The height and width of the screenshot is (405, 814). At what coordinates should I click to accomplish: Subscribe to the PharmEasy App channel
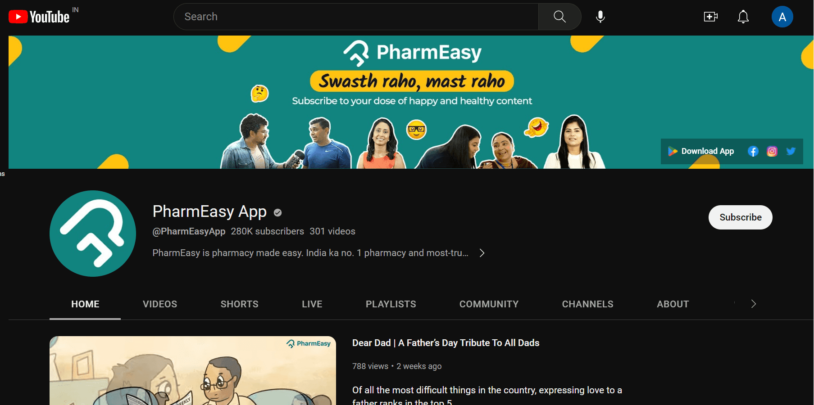pyautogui.click(x=740, y=217)
